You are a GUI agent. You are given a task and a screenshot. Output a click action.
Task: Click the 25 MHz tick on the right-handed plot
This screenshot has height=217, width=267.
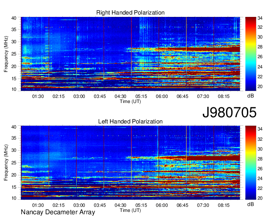click(14, 54)
